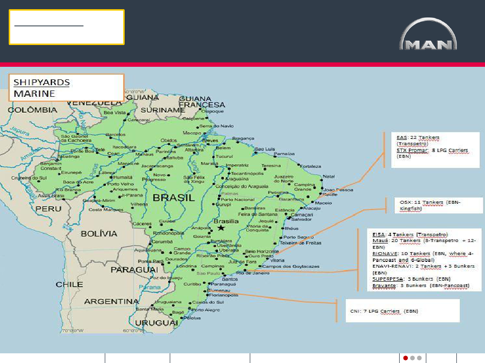Click the Salvador city label
Screen dimensions: 485x363
(x=301, y=219)
